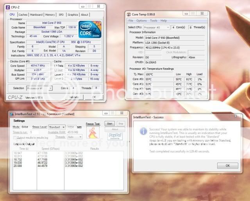Image resolution: width=250 pixels, height=201 pixels.
Task: Click the flame Freeze Test image
Action: (93, 132)
